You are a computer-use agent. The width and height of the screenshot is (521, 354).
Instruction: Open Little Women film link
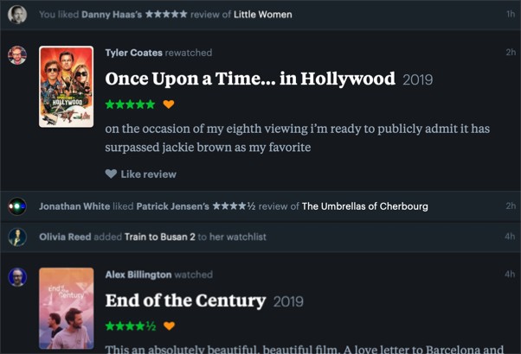click(x=260, y=15)
